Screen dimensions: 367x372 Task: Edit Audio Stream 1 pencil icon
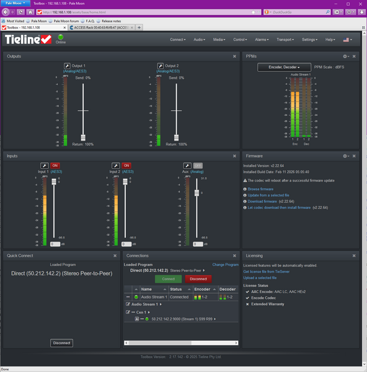tap(128, 304)
